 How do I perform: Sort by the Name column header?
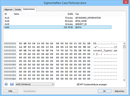pyautogui.click(x=34, y=14)
